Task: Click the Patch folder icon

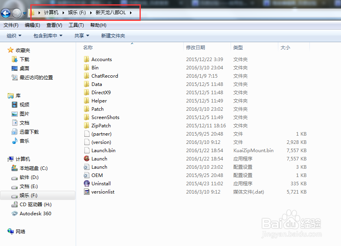Action: 87,109
